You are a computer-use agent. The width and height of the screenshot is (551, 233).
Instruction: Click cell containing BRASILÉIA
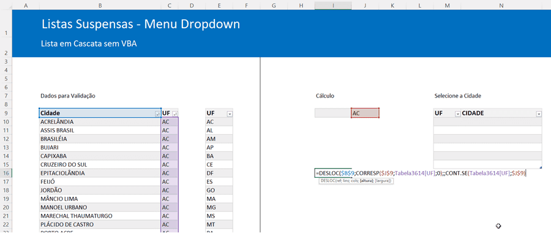[x=100, y=139]
